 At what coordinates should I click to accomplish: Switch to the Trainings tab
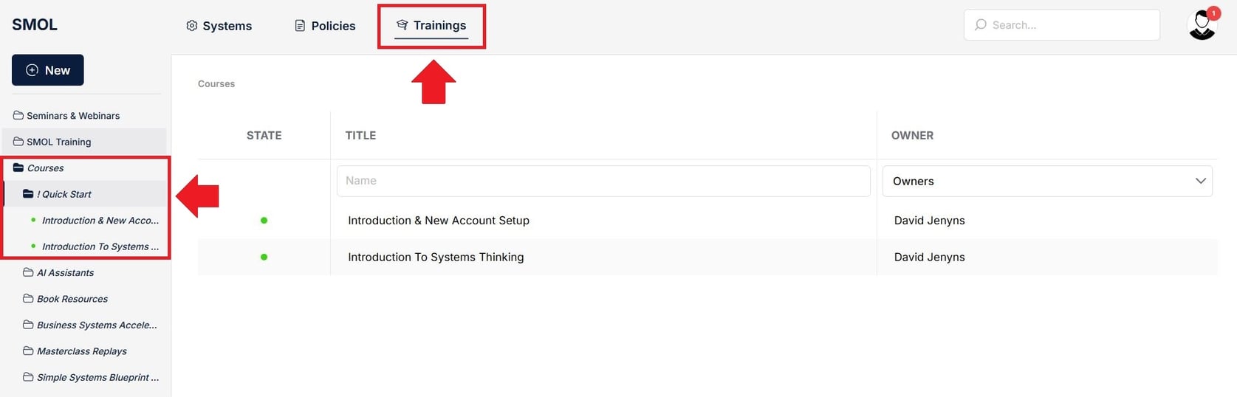pos(431,26)
